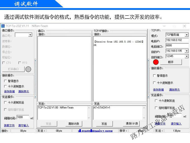Viewport: 190px width, 143px height.
Task: Click TCP/IP send box with AT+STACH1=1
Action: tap(118, 113)
